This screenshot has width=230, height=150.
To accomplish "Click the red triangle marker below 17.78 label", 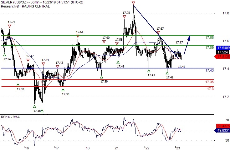I will (125, 17).
